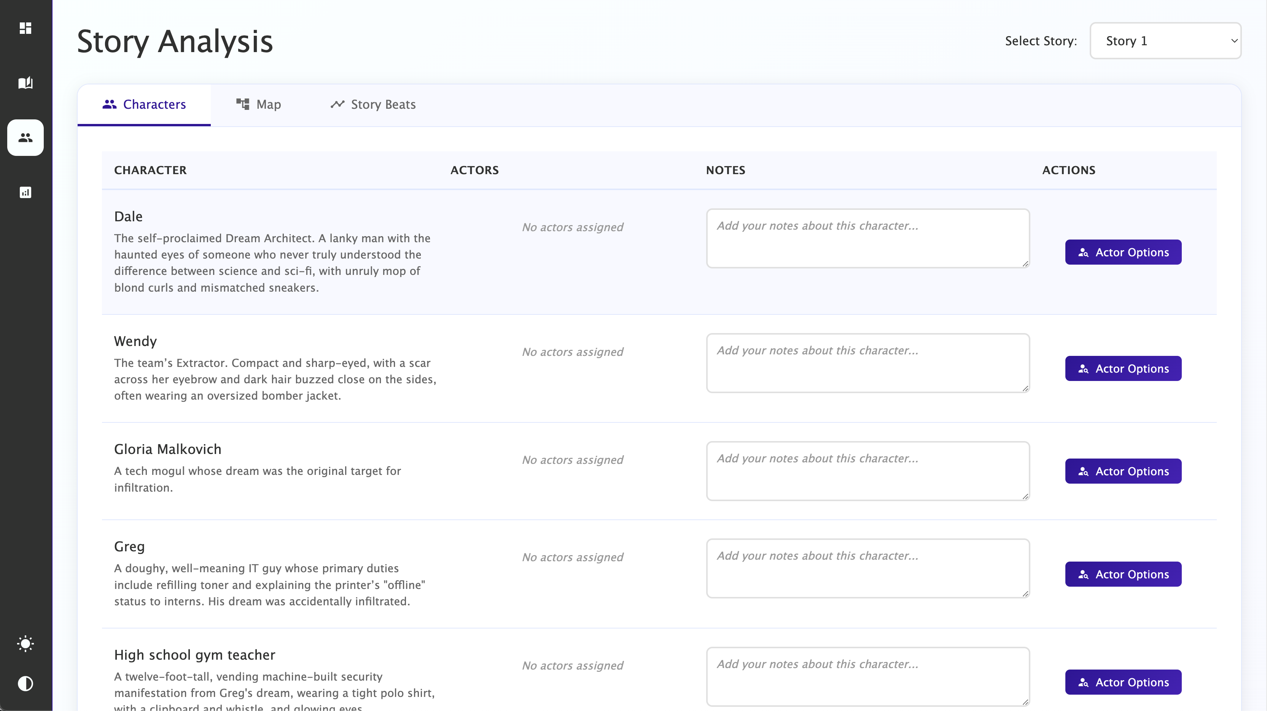Open the Select Story dropdown

click(1165, 41)
